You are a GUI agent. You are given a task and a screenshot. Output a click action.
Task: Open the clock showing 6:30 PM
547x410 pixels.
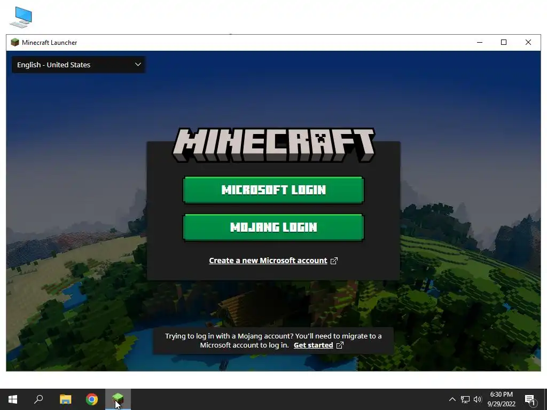tap(501, 399)
